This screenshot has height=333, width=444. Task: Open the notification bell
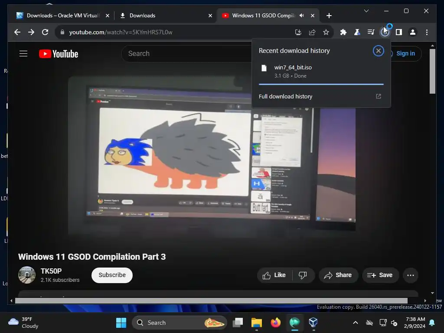(x=432, y=323)
